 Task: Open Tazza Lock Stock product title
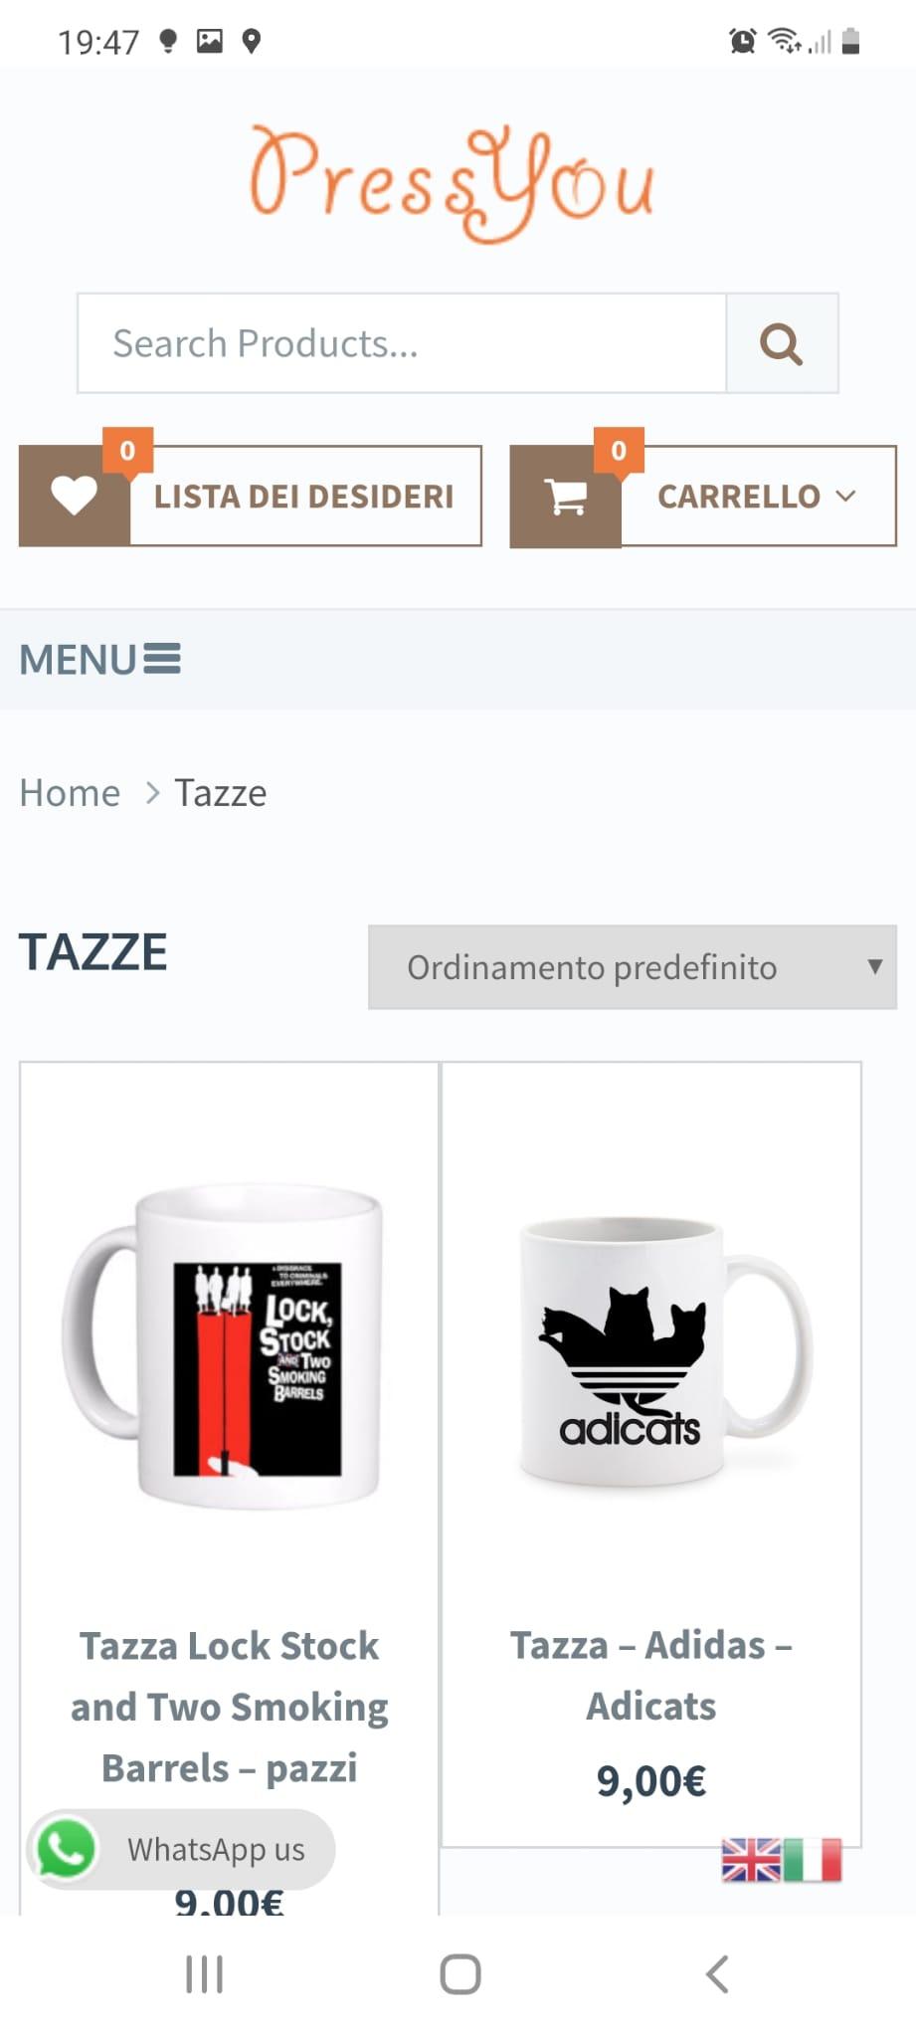coord(230,1707)
